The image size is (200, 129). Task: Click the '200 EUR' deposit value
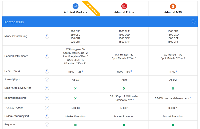pyautogui.click(x=75, y=31)
